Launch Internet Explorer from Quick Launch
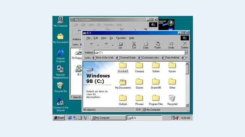245x137 pixels. point(70,118)
